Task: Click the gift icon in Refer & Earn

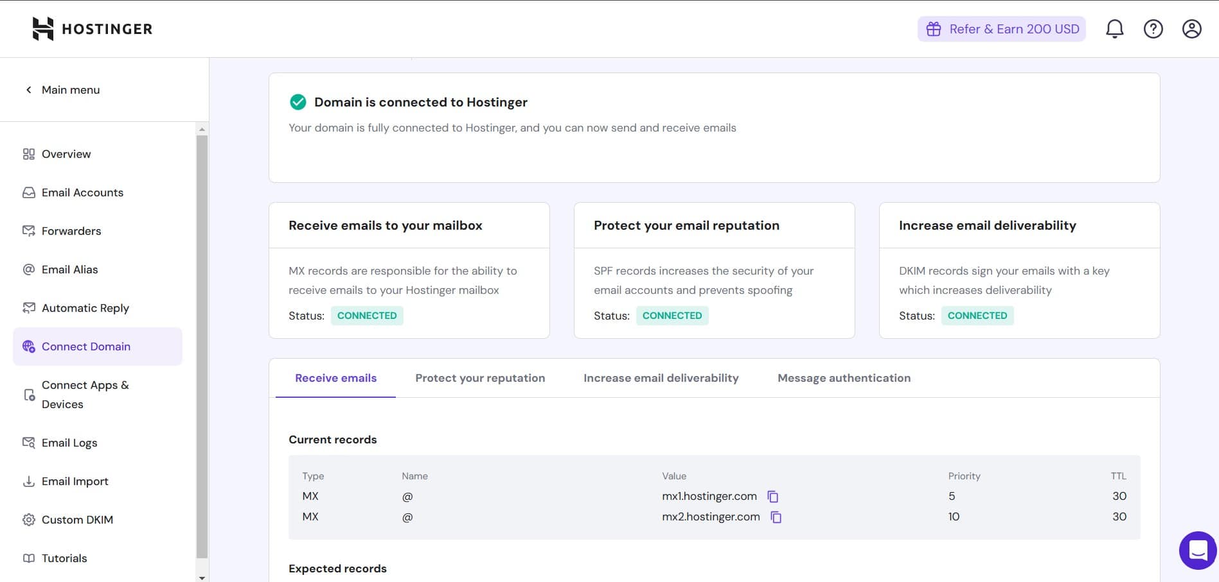Action: [934, 29]
